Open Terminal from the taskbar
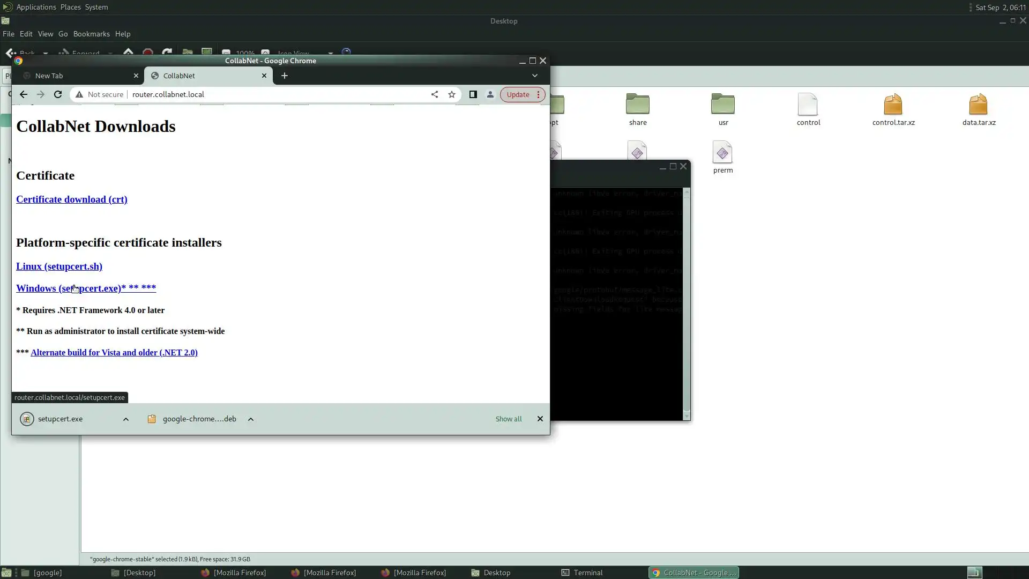Viewport: 1029px width, 579px height. [x=582, y=573]
